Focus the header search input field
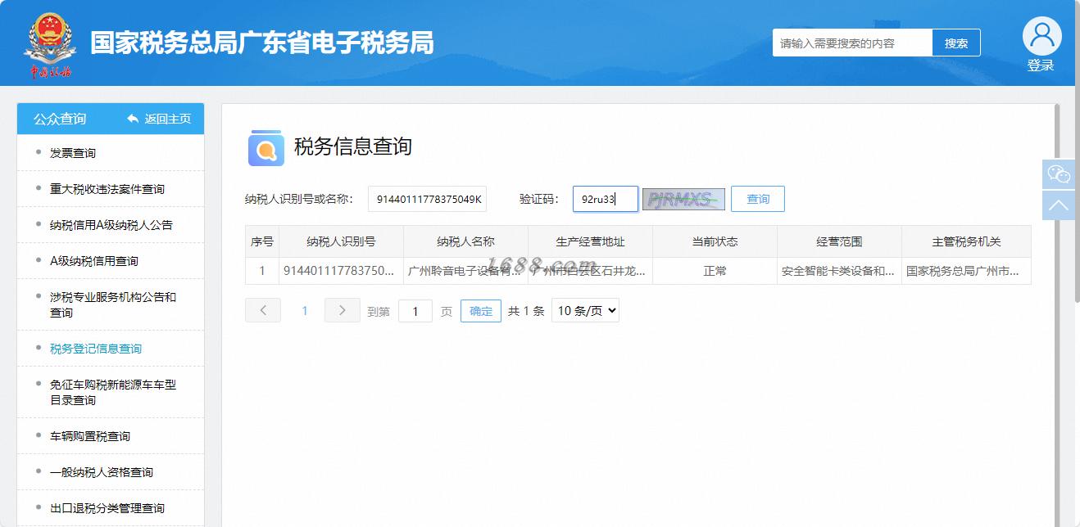Image resolution: width=1080 pixels, height=527 pixels. [852, 43]
